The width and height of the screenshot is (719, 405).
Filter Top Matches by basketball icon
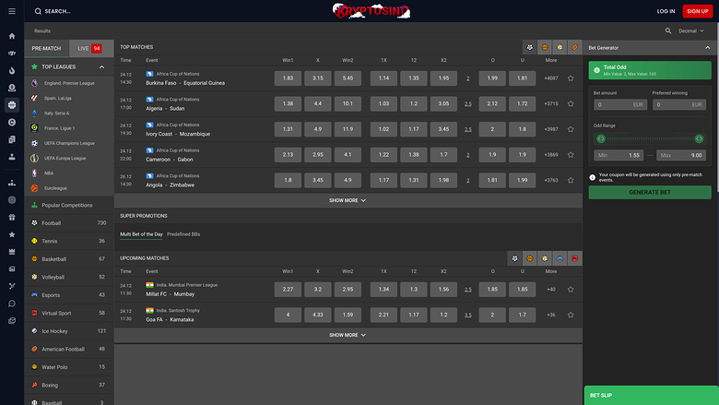545,47
